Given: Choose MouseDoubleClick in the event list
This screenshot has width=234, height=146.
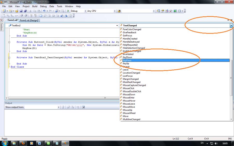Looking at the screenshot, I should tap(132, 91).
